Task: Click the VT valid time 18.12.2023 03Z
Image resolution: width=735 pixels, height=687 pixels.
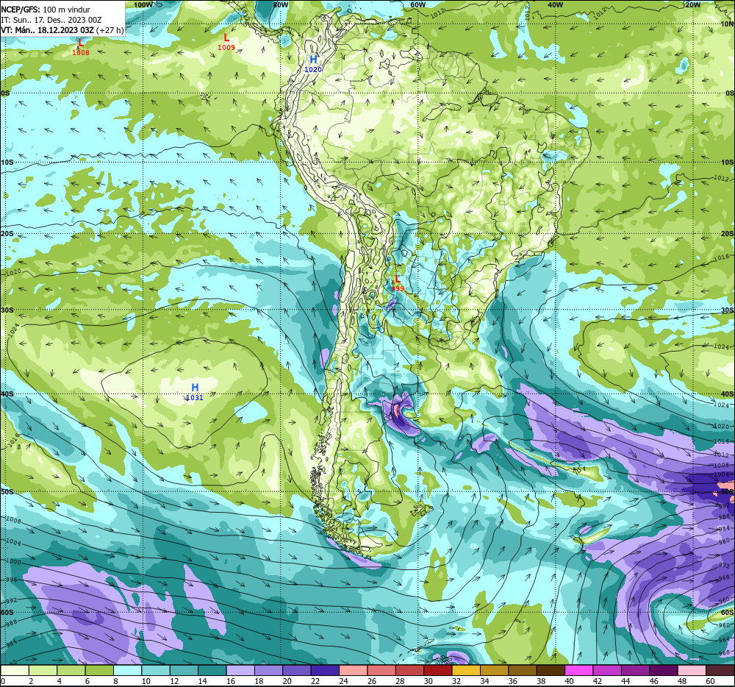Action: tap(62, 30)
